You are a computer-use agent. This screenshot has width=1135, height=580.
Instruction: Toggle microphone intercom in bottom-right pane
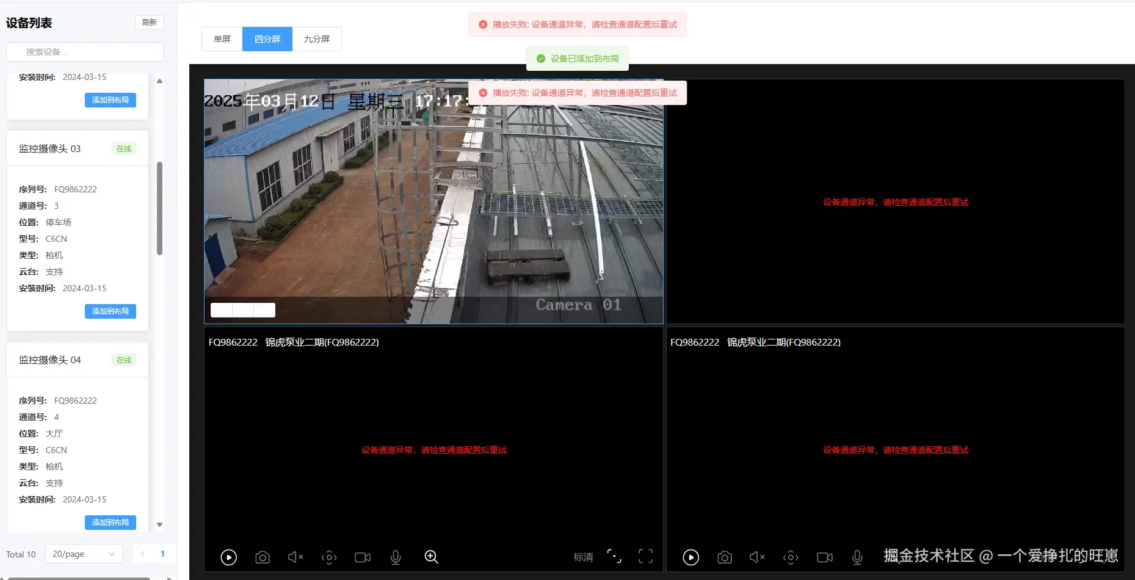[857, 557]
